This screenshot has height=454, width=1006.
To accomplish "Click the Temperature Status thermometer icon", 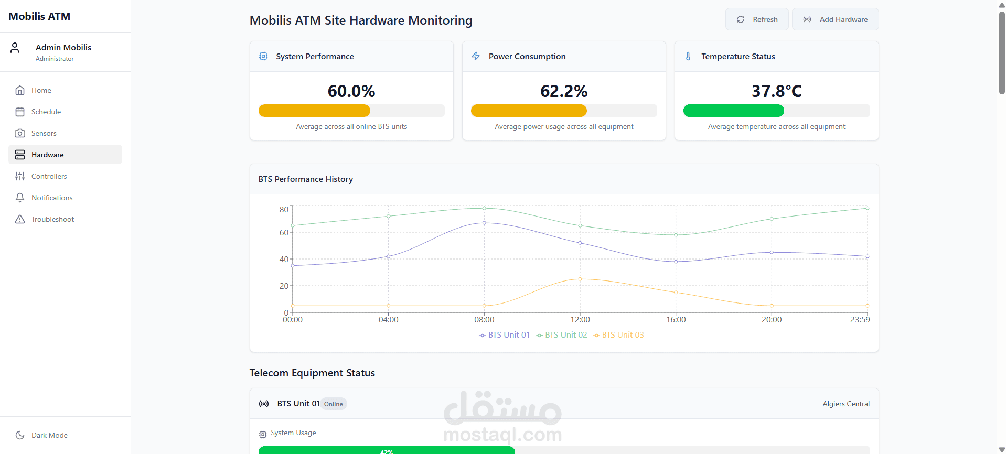I will (x=688, y=56).
